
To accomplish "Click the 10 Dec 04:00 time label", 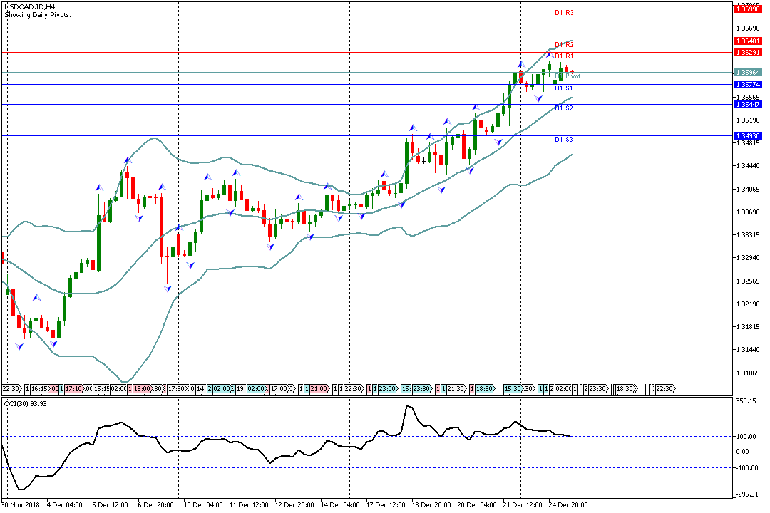I will click(203, 504).
